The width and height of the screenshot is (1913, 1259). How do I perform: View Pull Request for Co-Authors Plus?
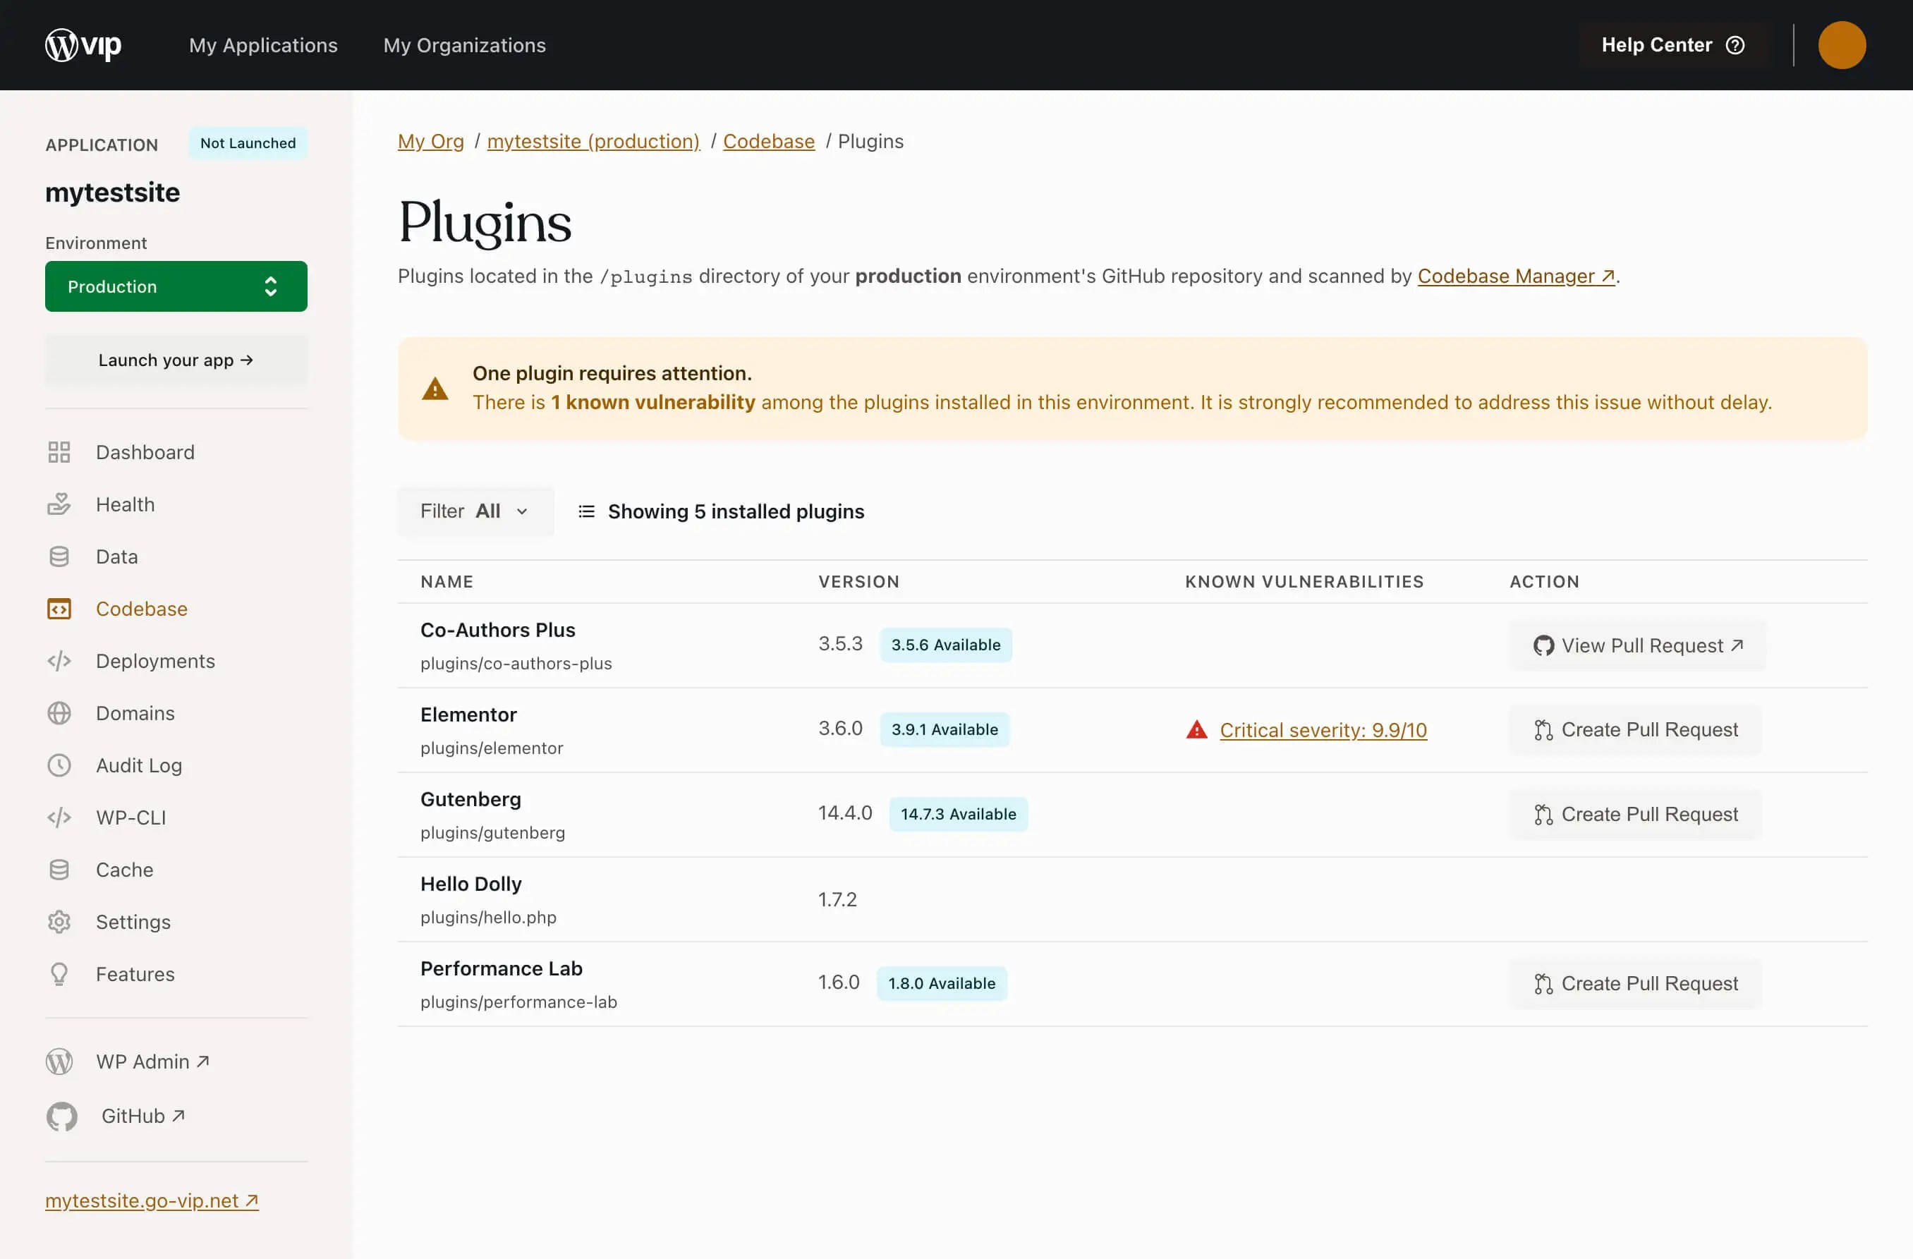click(1637, 645)
